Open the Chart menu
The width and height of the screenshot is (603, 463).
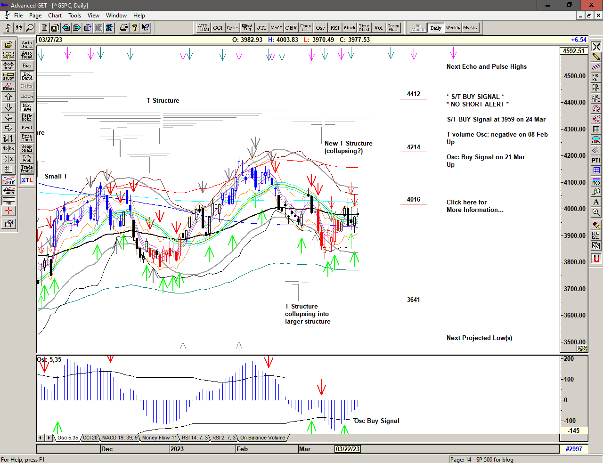pos(55,16)
